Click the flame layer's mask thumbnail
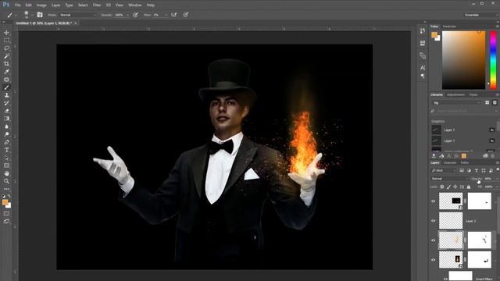The height and width of the screenshot is (281, 500). click(x=479, y=260)
